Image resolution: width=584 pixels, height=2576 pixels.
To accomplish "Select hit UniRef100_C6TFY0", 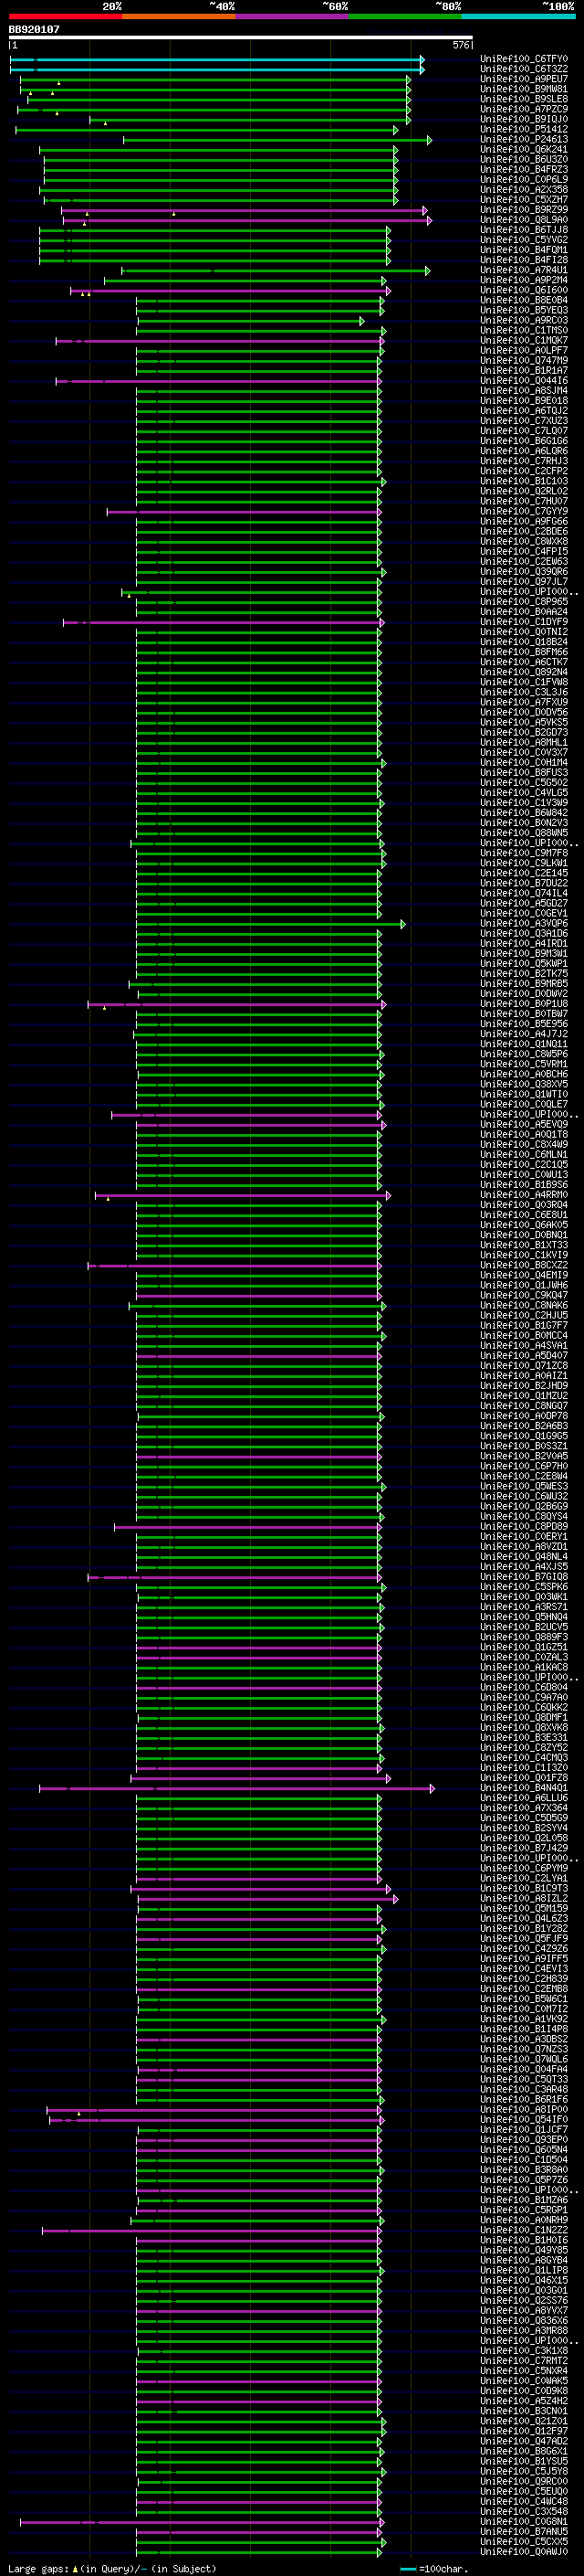I will tap(524, 60).
